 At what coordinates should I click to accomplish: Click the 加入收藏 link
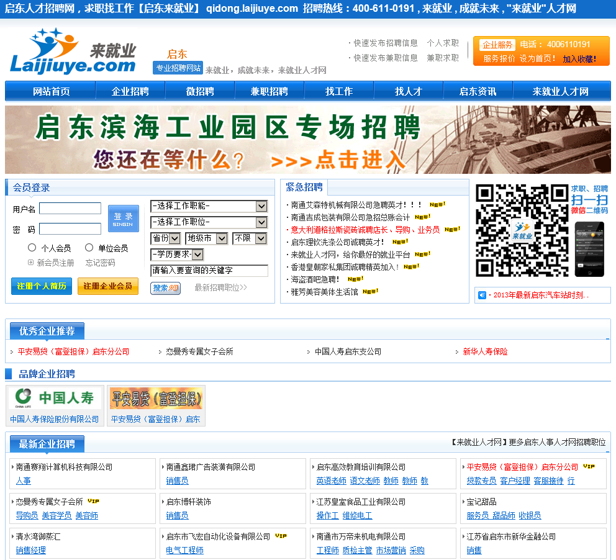click(579, 59)
